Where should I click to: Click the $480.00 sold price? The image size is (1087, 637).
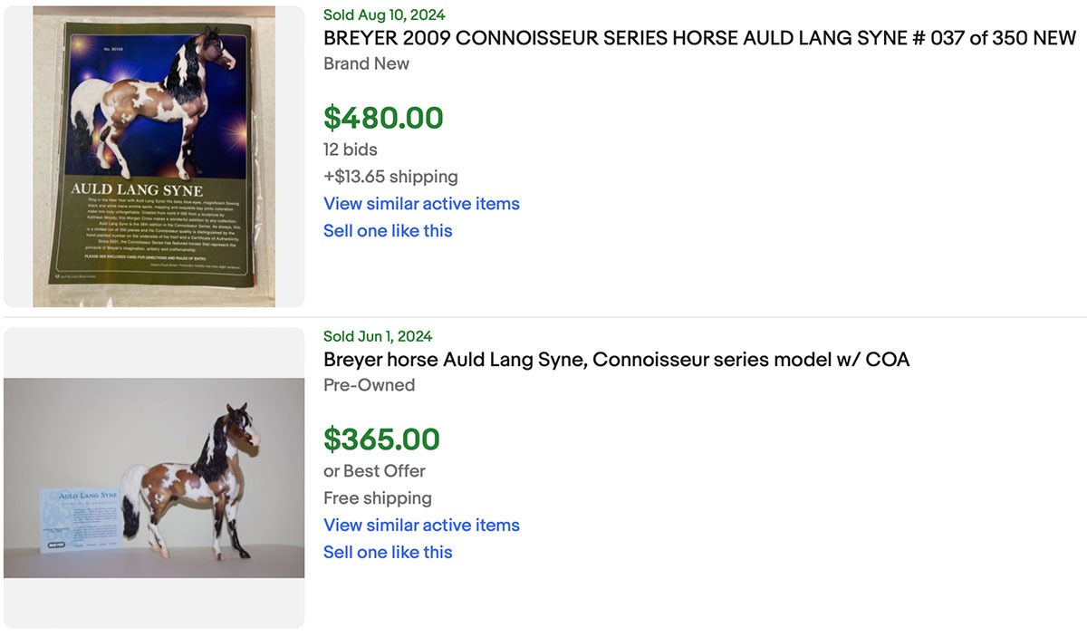tap(383, 118)
